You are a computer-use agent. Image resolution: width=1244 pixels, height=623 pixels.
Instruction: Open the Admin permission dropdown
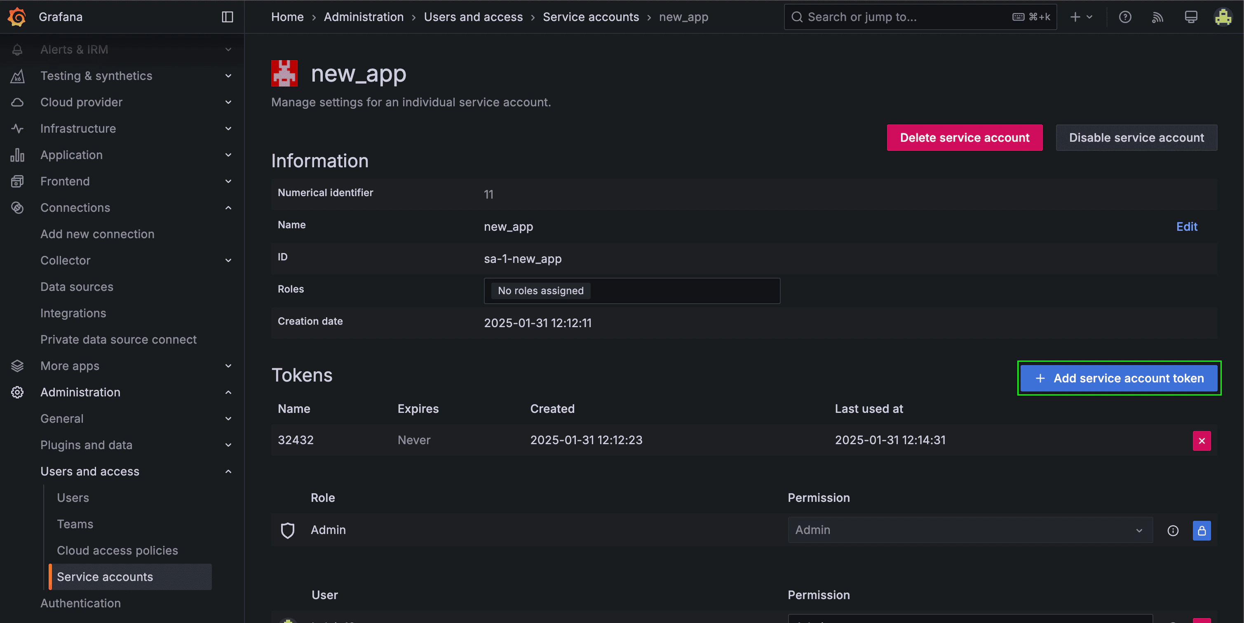[970, 530]
